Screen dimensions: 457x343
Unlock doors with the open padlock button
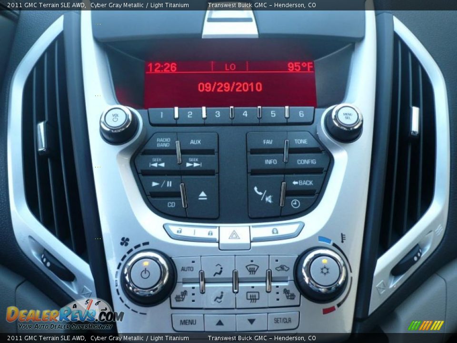tap(179, 232)
